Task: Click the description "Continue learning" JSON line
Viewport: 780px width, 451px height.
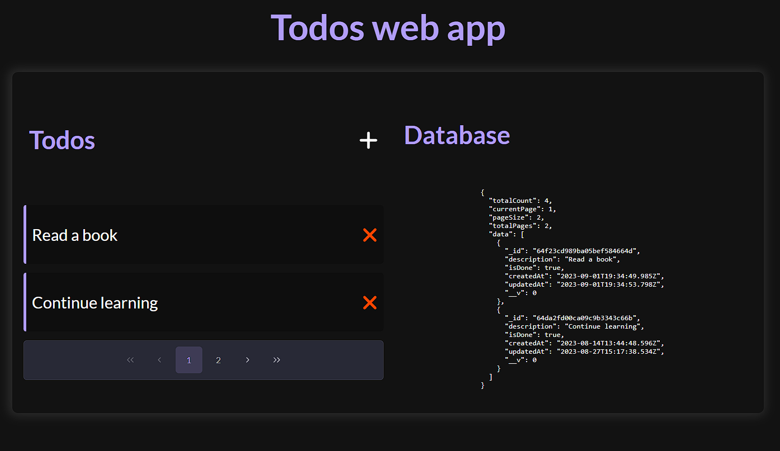Action: [575, 326]
